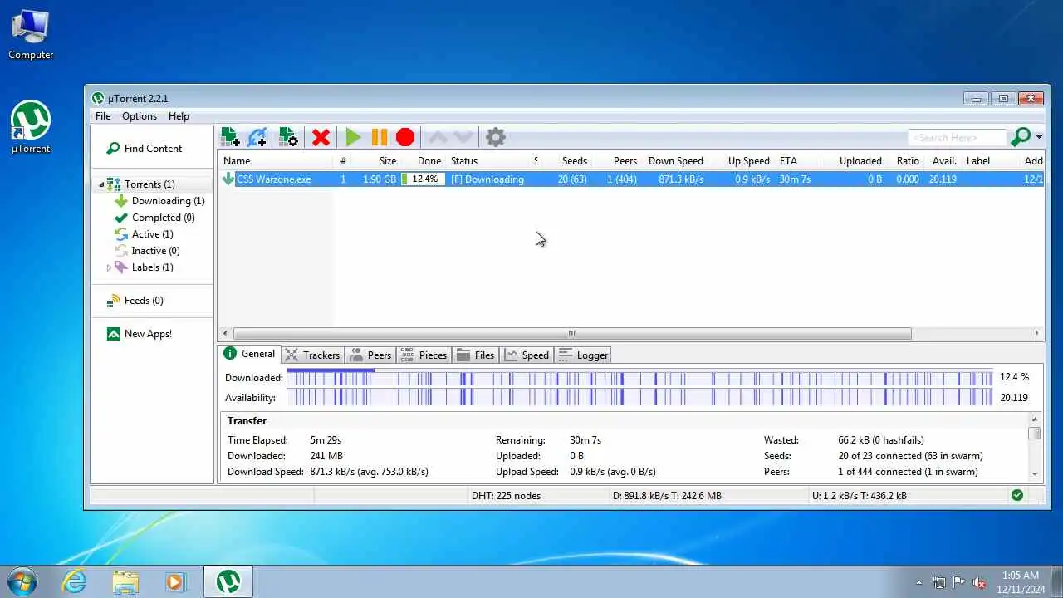1063x598 pixels.
Task: Open Feeds (0) in the sidebar
Action: click(144, 301)
